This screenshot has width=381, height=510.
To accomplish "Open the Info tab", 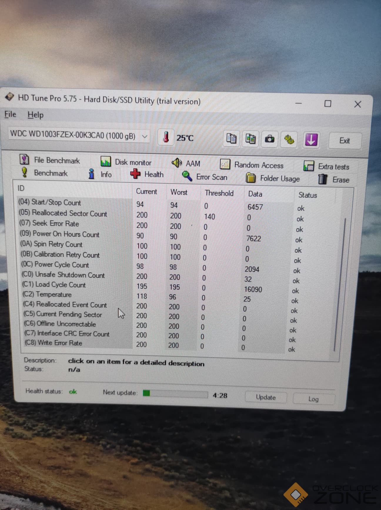I will click(x=100, y=174).
